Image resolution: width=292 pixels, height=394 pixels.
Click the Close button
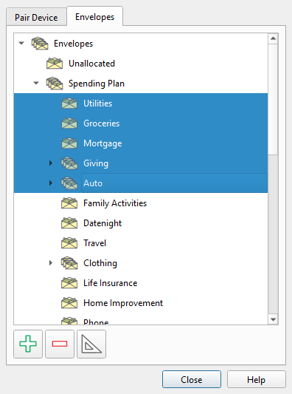[192, 379]
